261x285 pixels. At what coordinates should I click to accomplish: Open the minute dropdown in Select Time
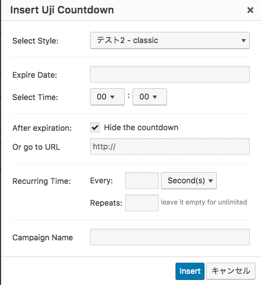[x=150, y=97]
